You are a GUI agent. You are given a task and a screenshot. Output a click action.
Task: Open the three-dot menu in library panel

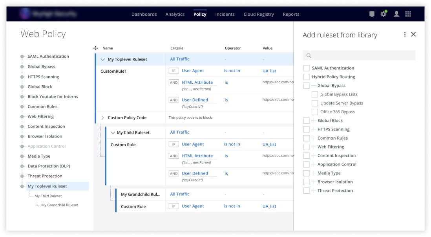405,35
